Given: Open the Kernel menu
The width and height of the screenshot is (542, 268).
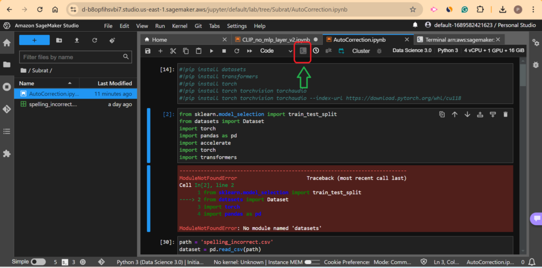Looking at the screenshot, I should [179, 26].
